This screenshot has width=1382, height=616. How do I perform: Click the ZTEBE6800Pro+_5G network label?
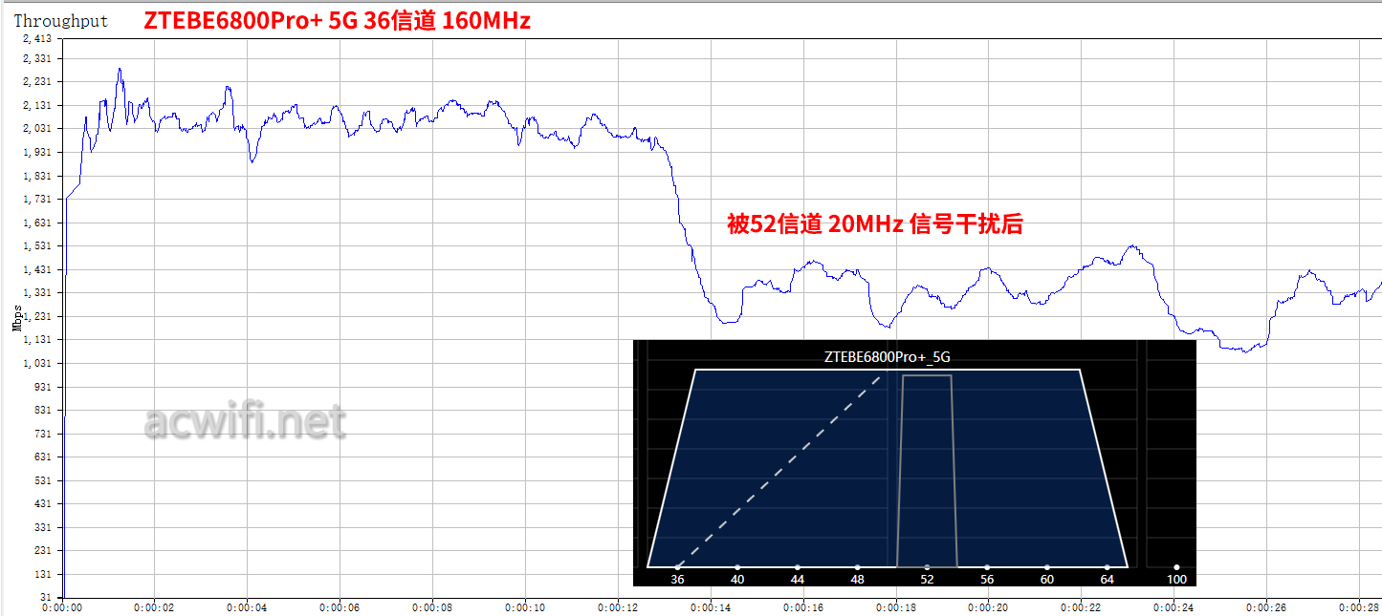tap(888, 357)
